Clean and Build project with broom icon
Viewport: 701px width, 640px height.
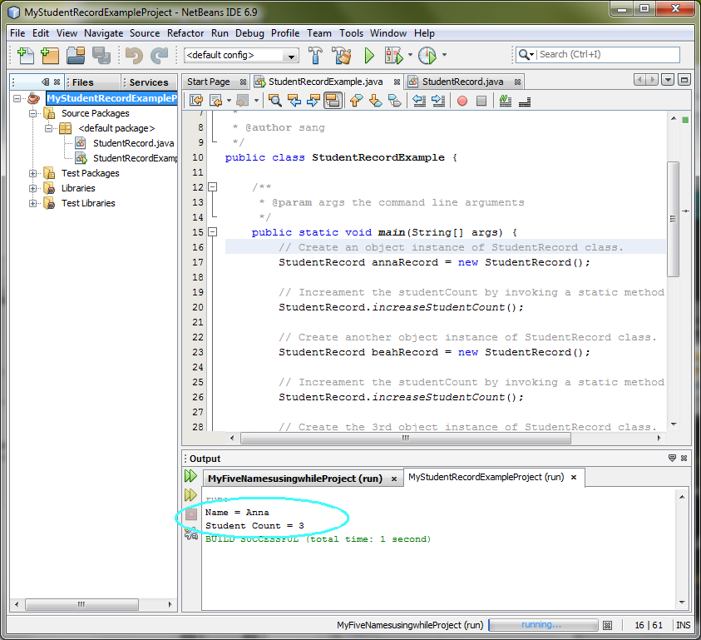click(x=342, y=56)
